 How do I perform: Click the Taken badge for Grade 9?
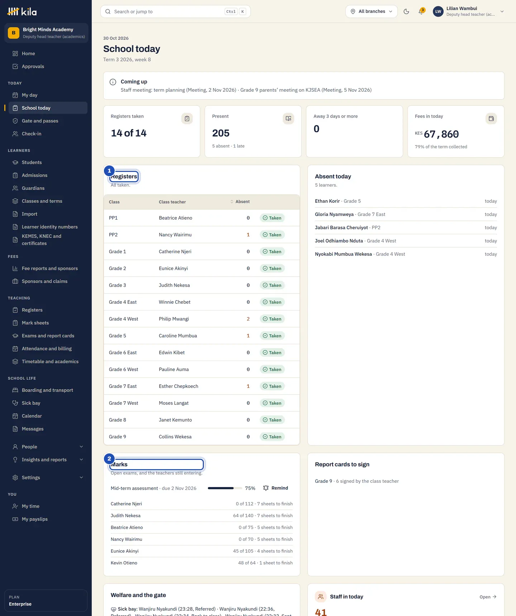[272, 437]
